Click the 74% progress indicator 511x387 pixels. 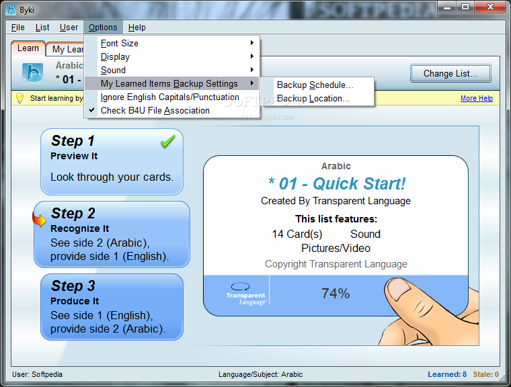pyautogui.click(x=336, y=294)
